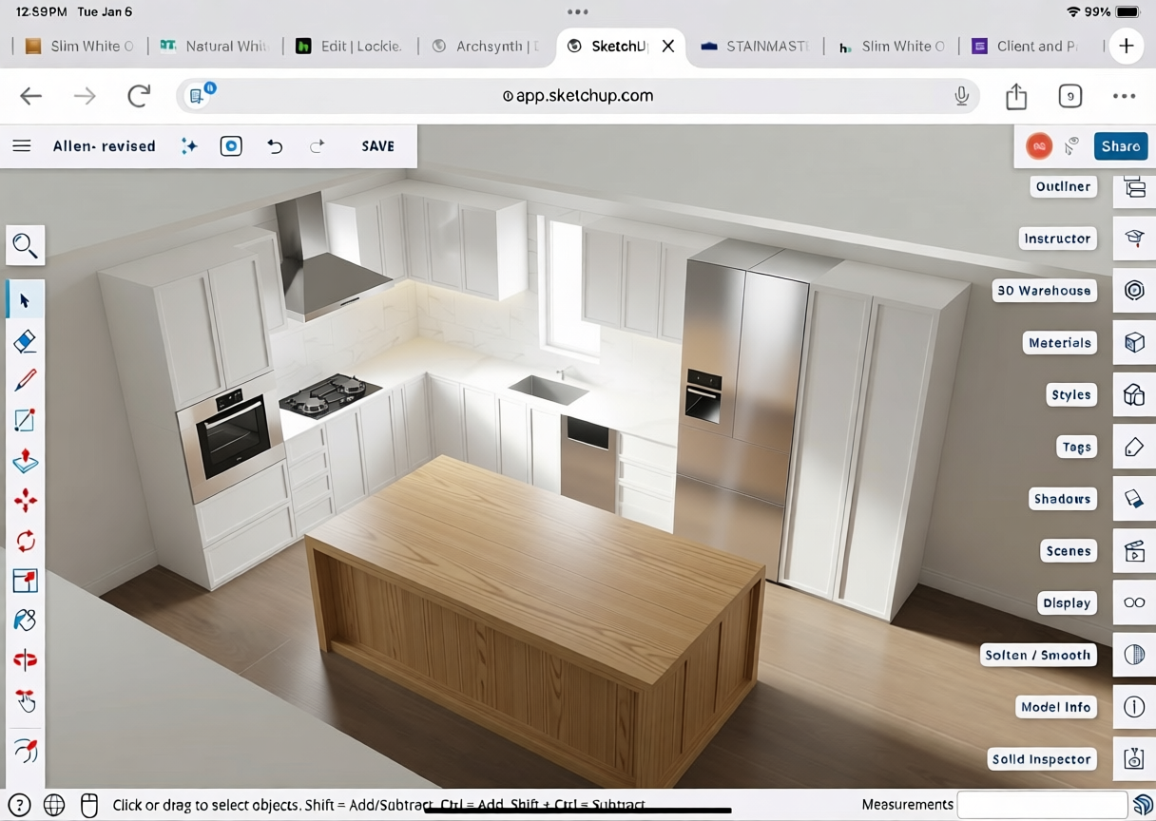Open the browser more options ellipsis

[x=1124, y=96]
